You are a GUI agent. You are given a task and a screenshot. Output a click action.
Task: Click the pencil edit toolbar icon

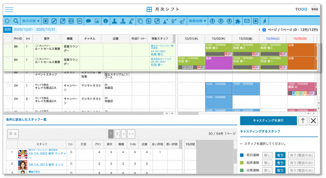pos(54,21)
